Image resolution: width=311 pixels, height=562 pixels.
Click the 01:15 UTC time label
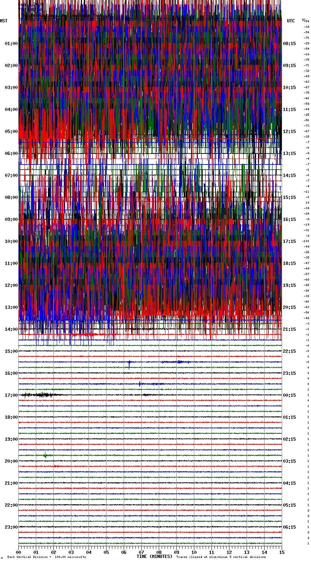point(289,417)
